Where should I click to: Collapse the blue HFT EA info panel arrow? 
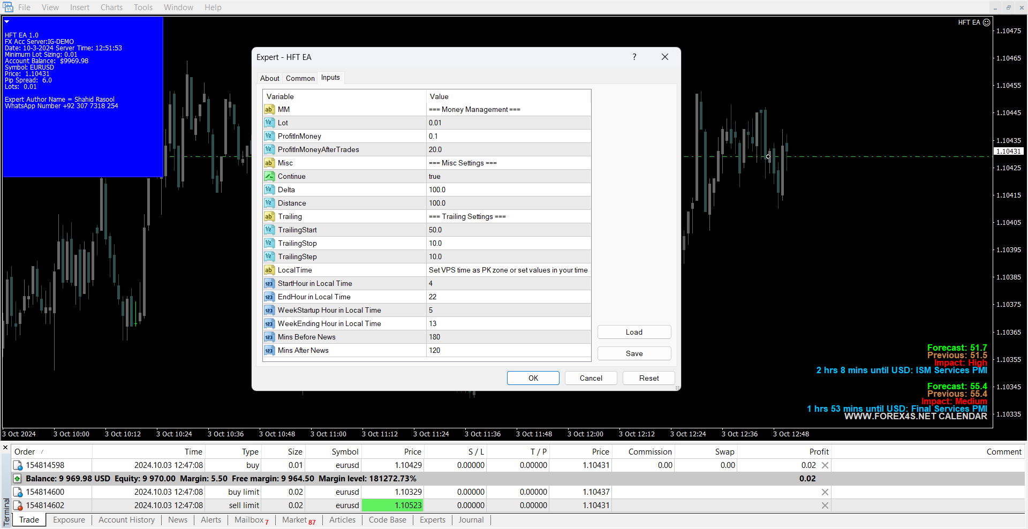[7, 22]
